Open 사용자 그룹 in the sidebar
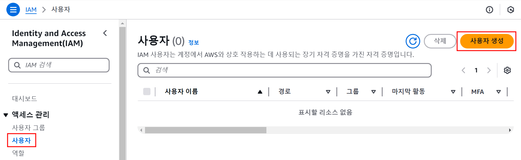 pos(28,128)
